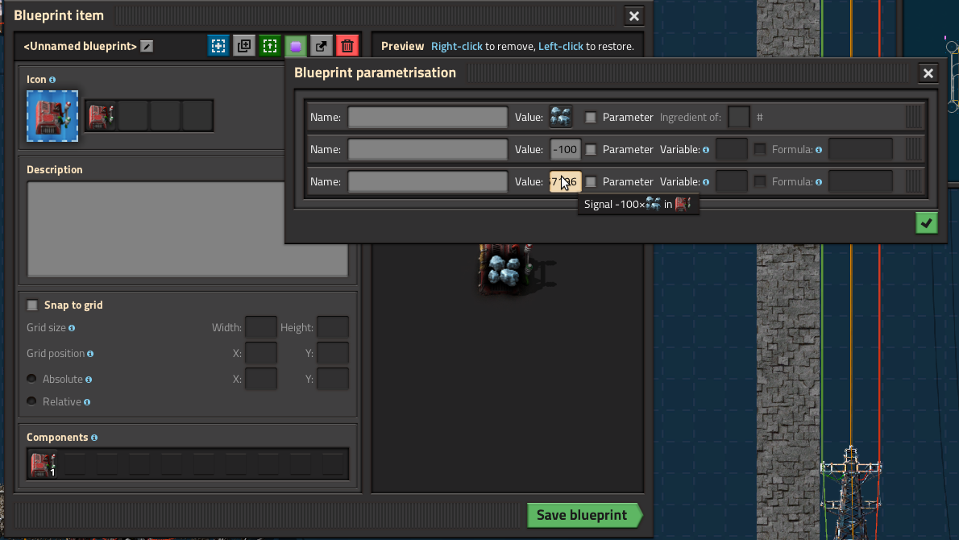Click the Description text box

click(187, 229)
